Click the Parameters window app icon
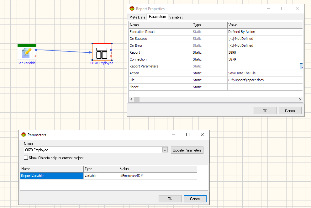Screen dimensions: 311x208 pyautogui.click(x=24, y=135)
